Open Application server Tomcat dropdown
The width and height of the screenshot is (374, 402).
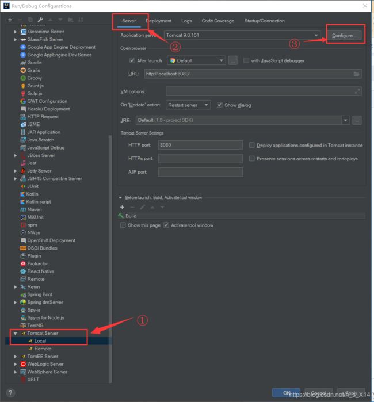[x=242, y=35]
